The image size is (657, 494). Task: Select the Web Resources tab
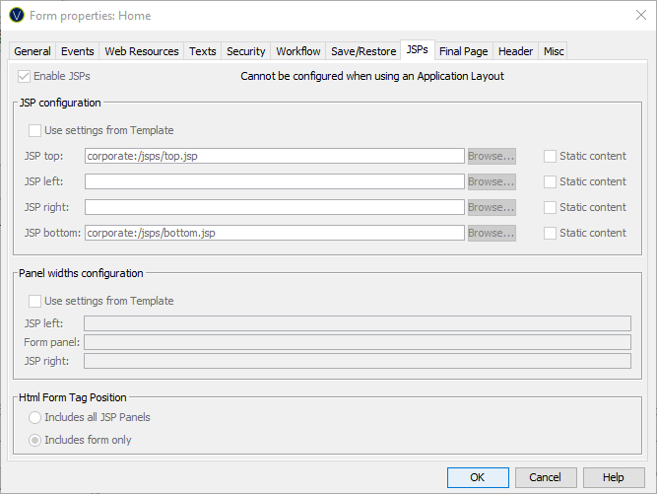142,51
